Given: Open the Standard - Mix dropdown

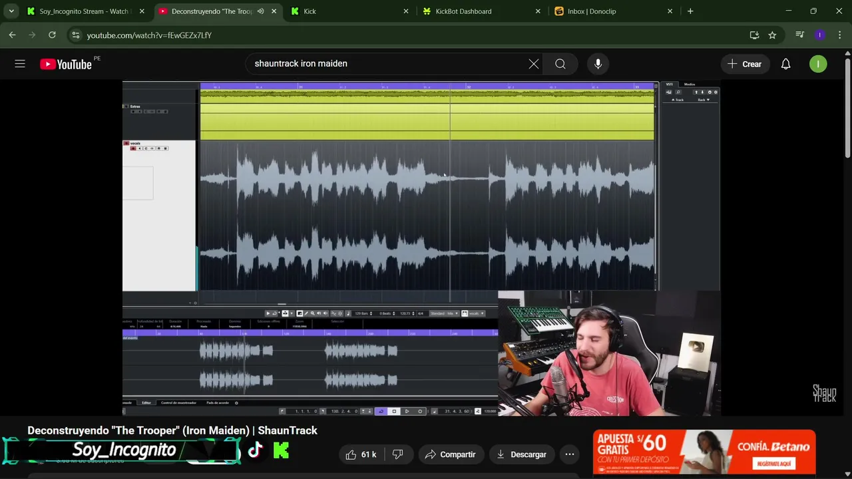Looking at the screenshot, I should [444, 313].
